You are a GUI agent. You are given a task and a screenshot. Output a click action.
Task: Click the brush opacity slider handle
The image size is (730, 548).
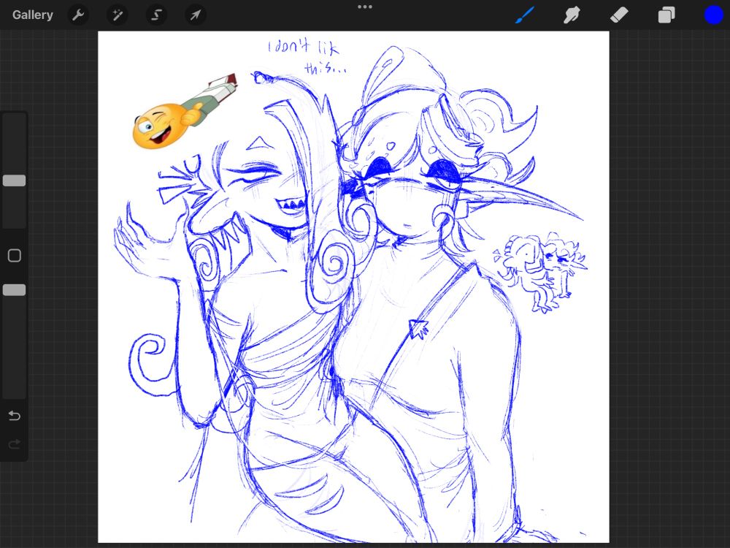point(15,290)
